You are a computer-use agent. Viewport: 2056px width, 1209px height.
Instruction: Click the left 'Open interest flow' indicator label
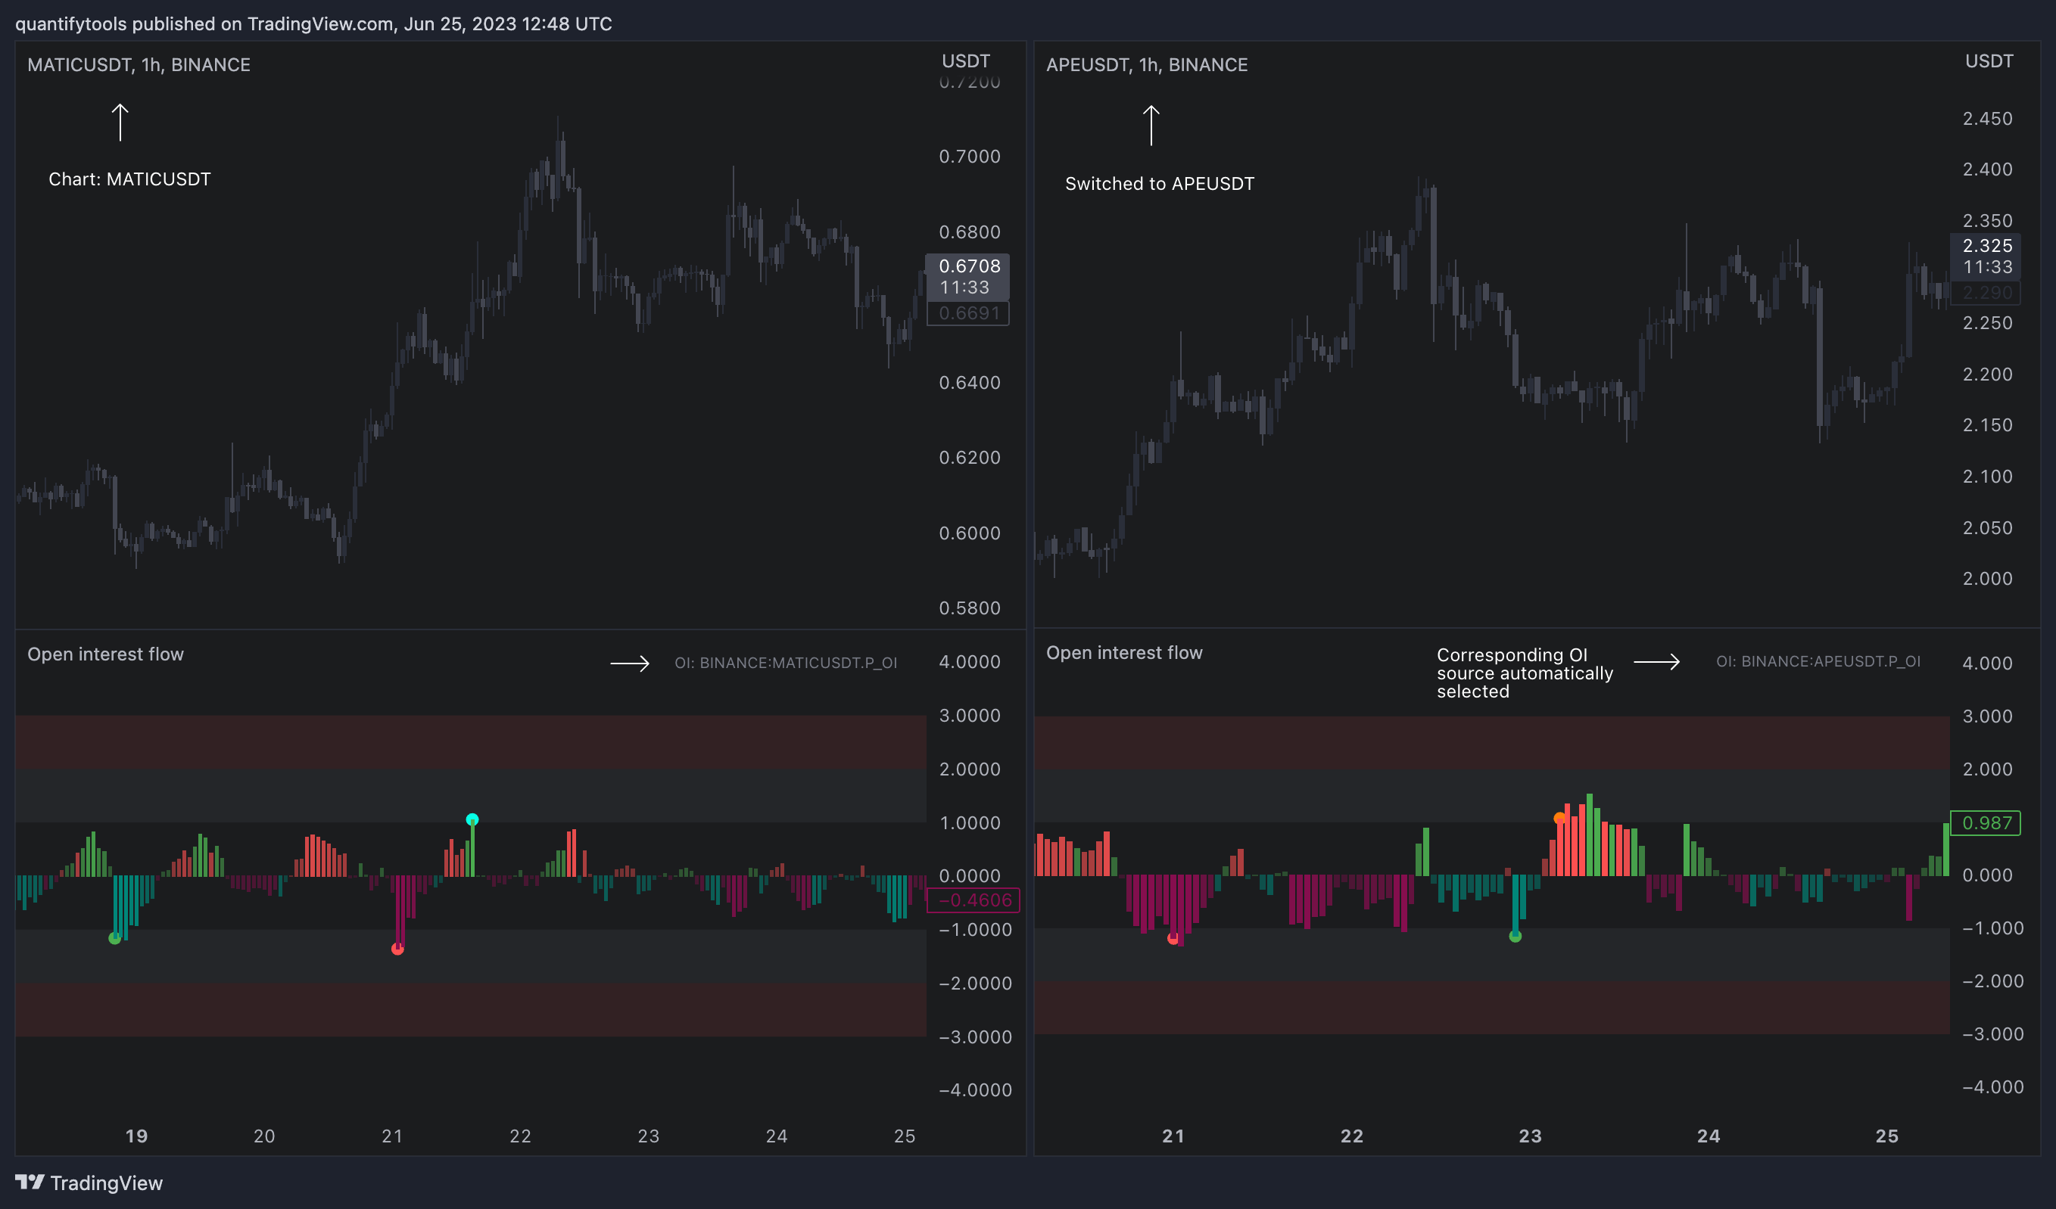click(x=105, y=654)
